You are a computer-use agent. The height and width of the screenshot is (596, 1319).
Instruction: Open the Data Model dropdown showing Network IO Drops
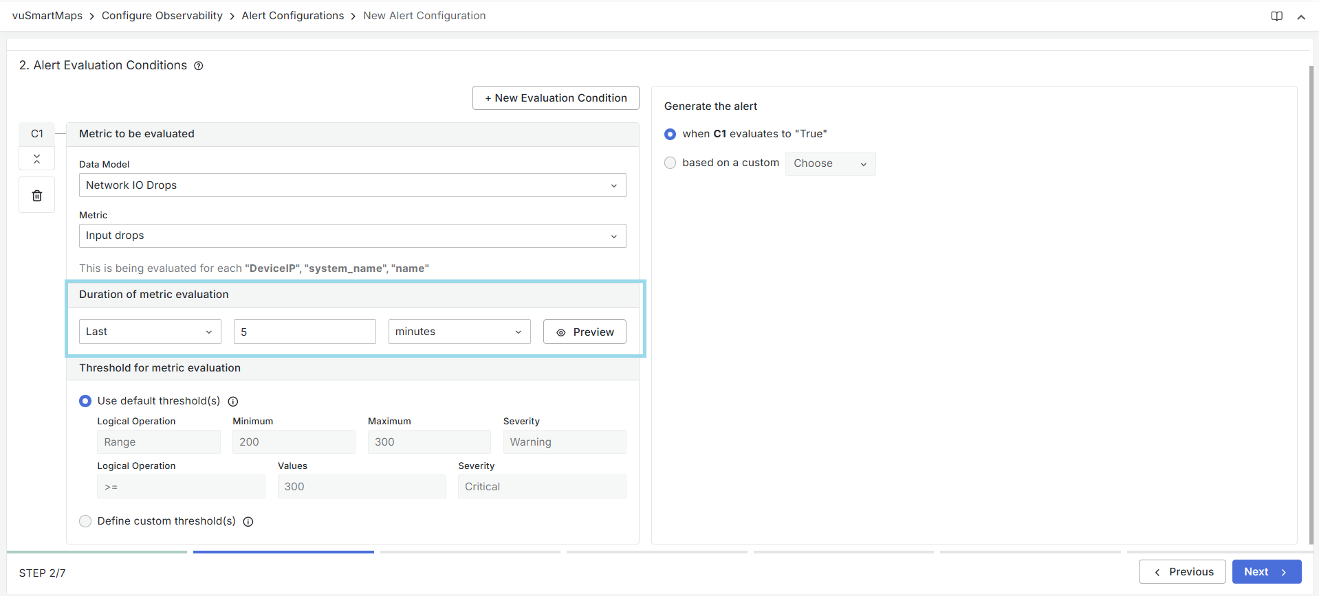click(x=352, y=185)
